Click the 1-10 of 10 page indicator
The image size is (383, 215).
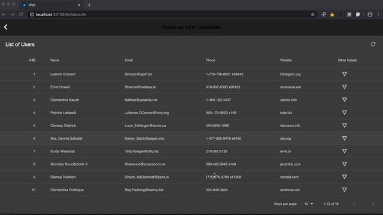pos(331,204)
